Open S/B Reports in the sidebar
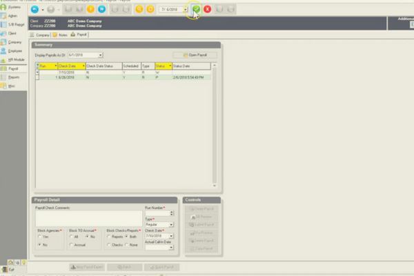This screenshot has width=414, height=276. click(12, 25)
